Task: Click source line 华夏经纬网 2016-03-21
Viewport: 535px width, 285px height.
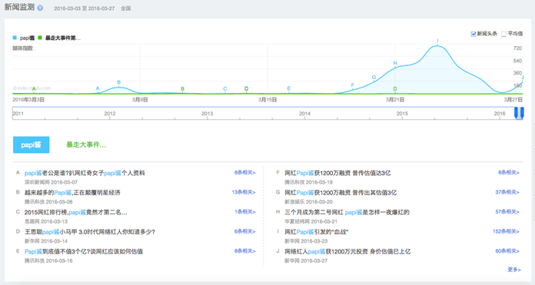Action: [311, 221]
